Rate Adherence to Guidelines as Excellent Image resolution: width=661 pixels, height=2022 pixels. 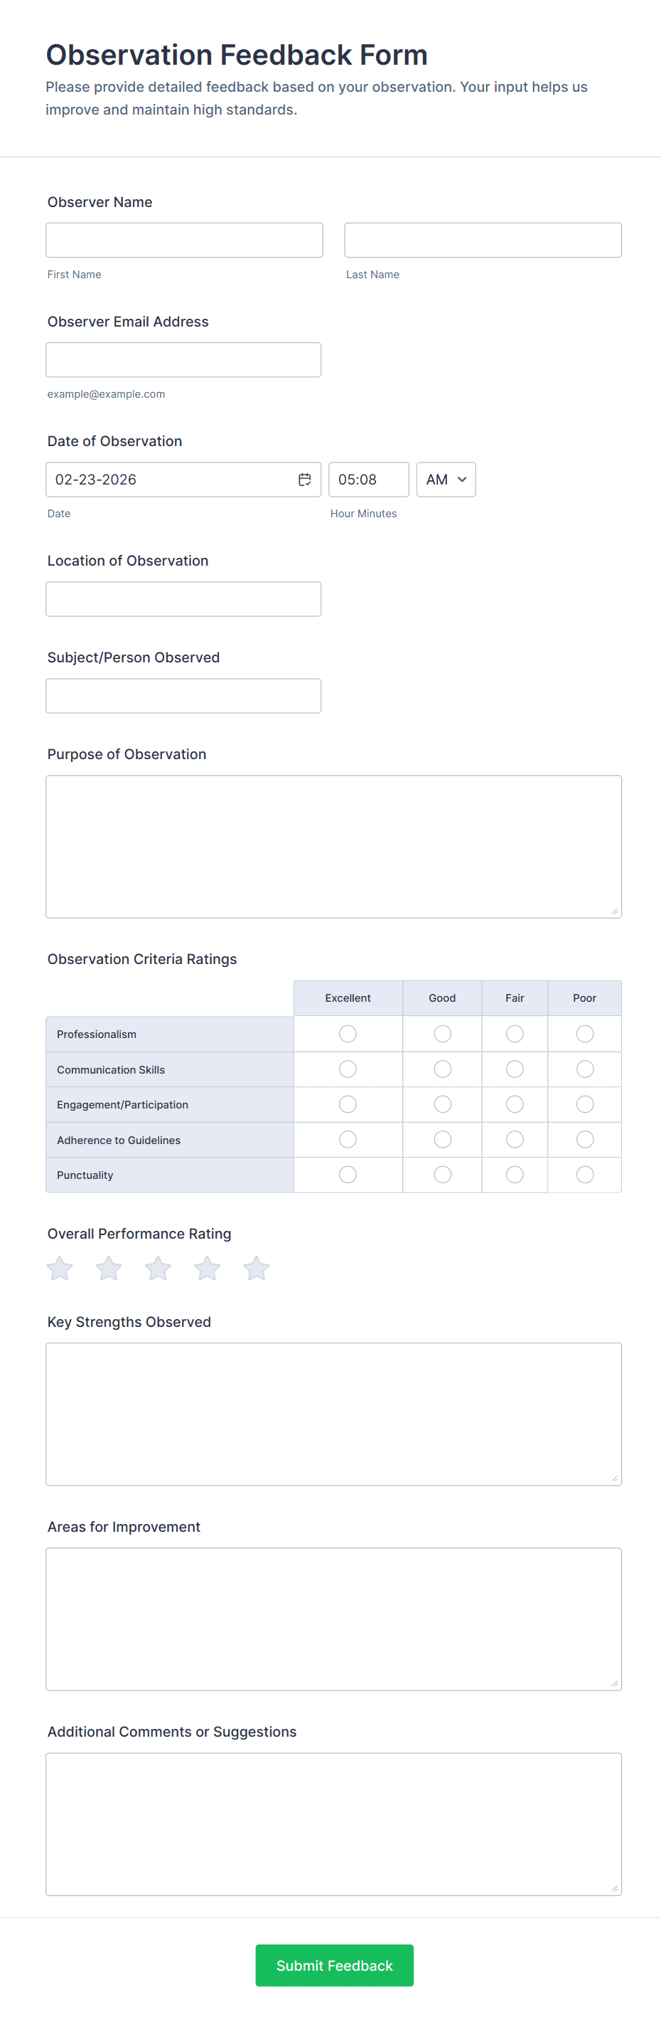click(348, 1139)
